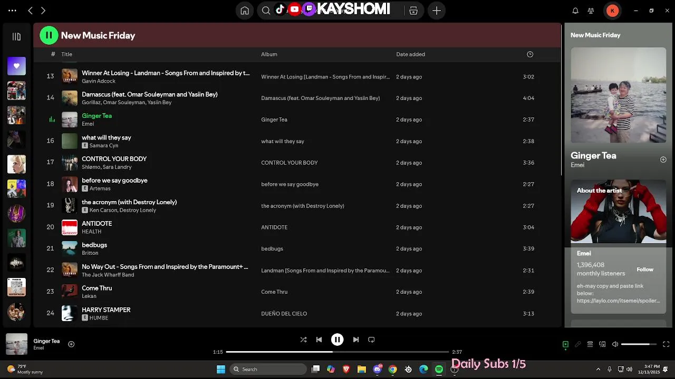The image size is (675, 379).
Task: Open the Lyrics microphone icon
Action: point(578,344)
